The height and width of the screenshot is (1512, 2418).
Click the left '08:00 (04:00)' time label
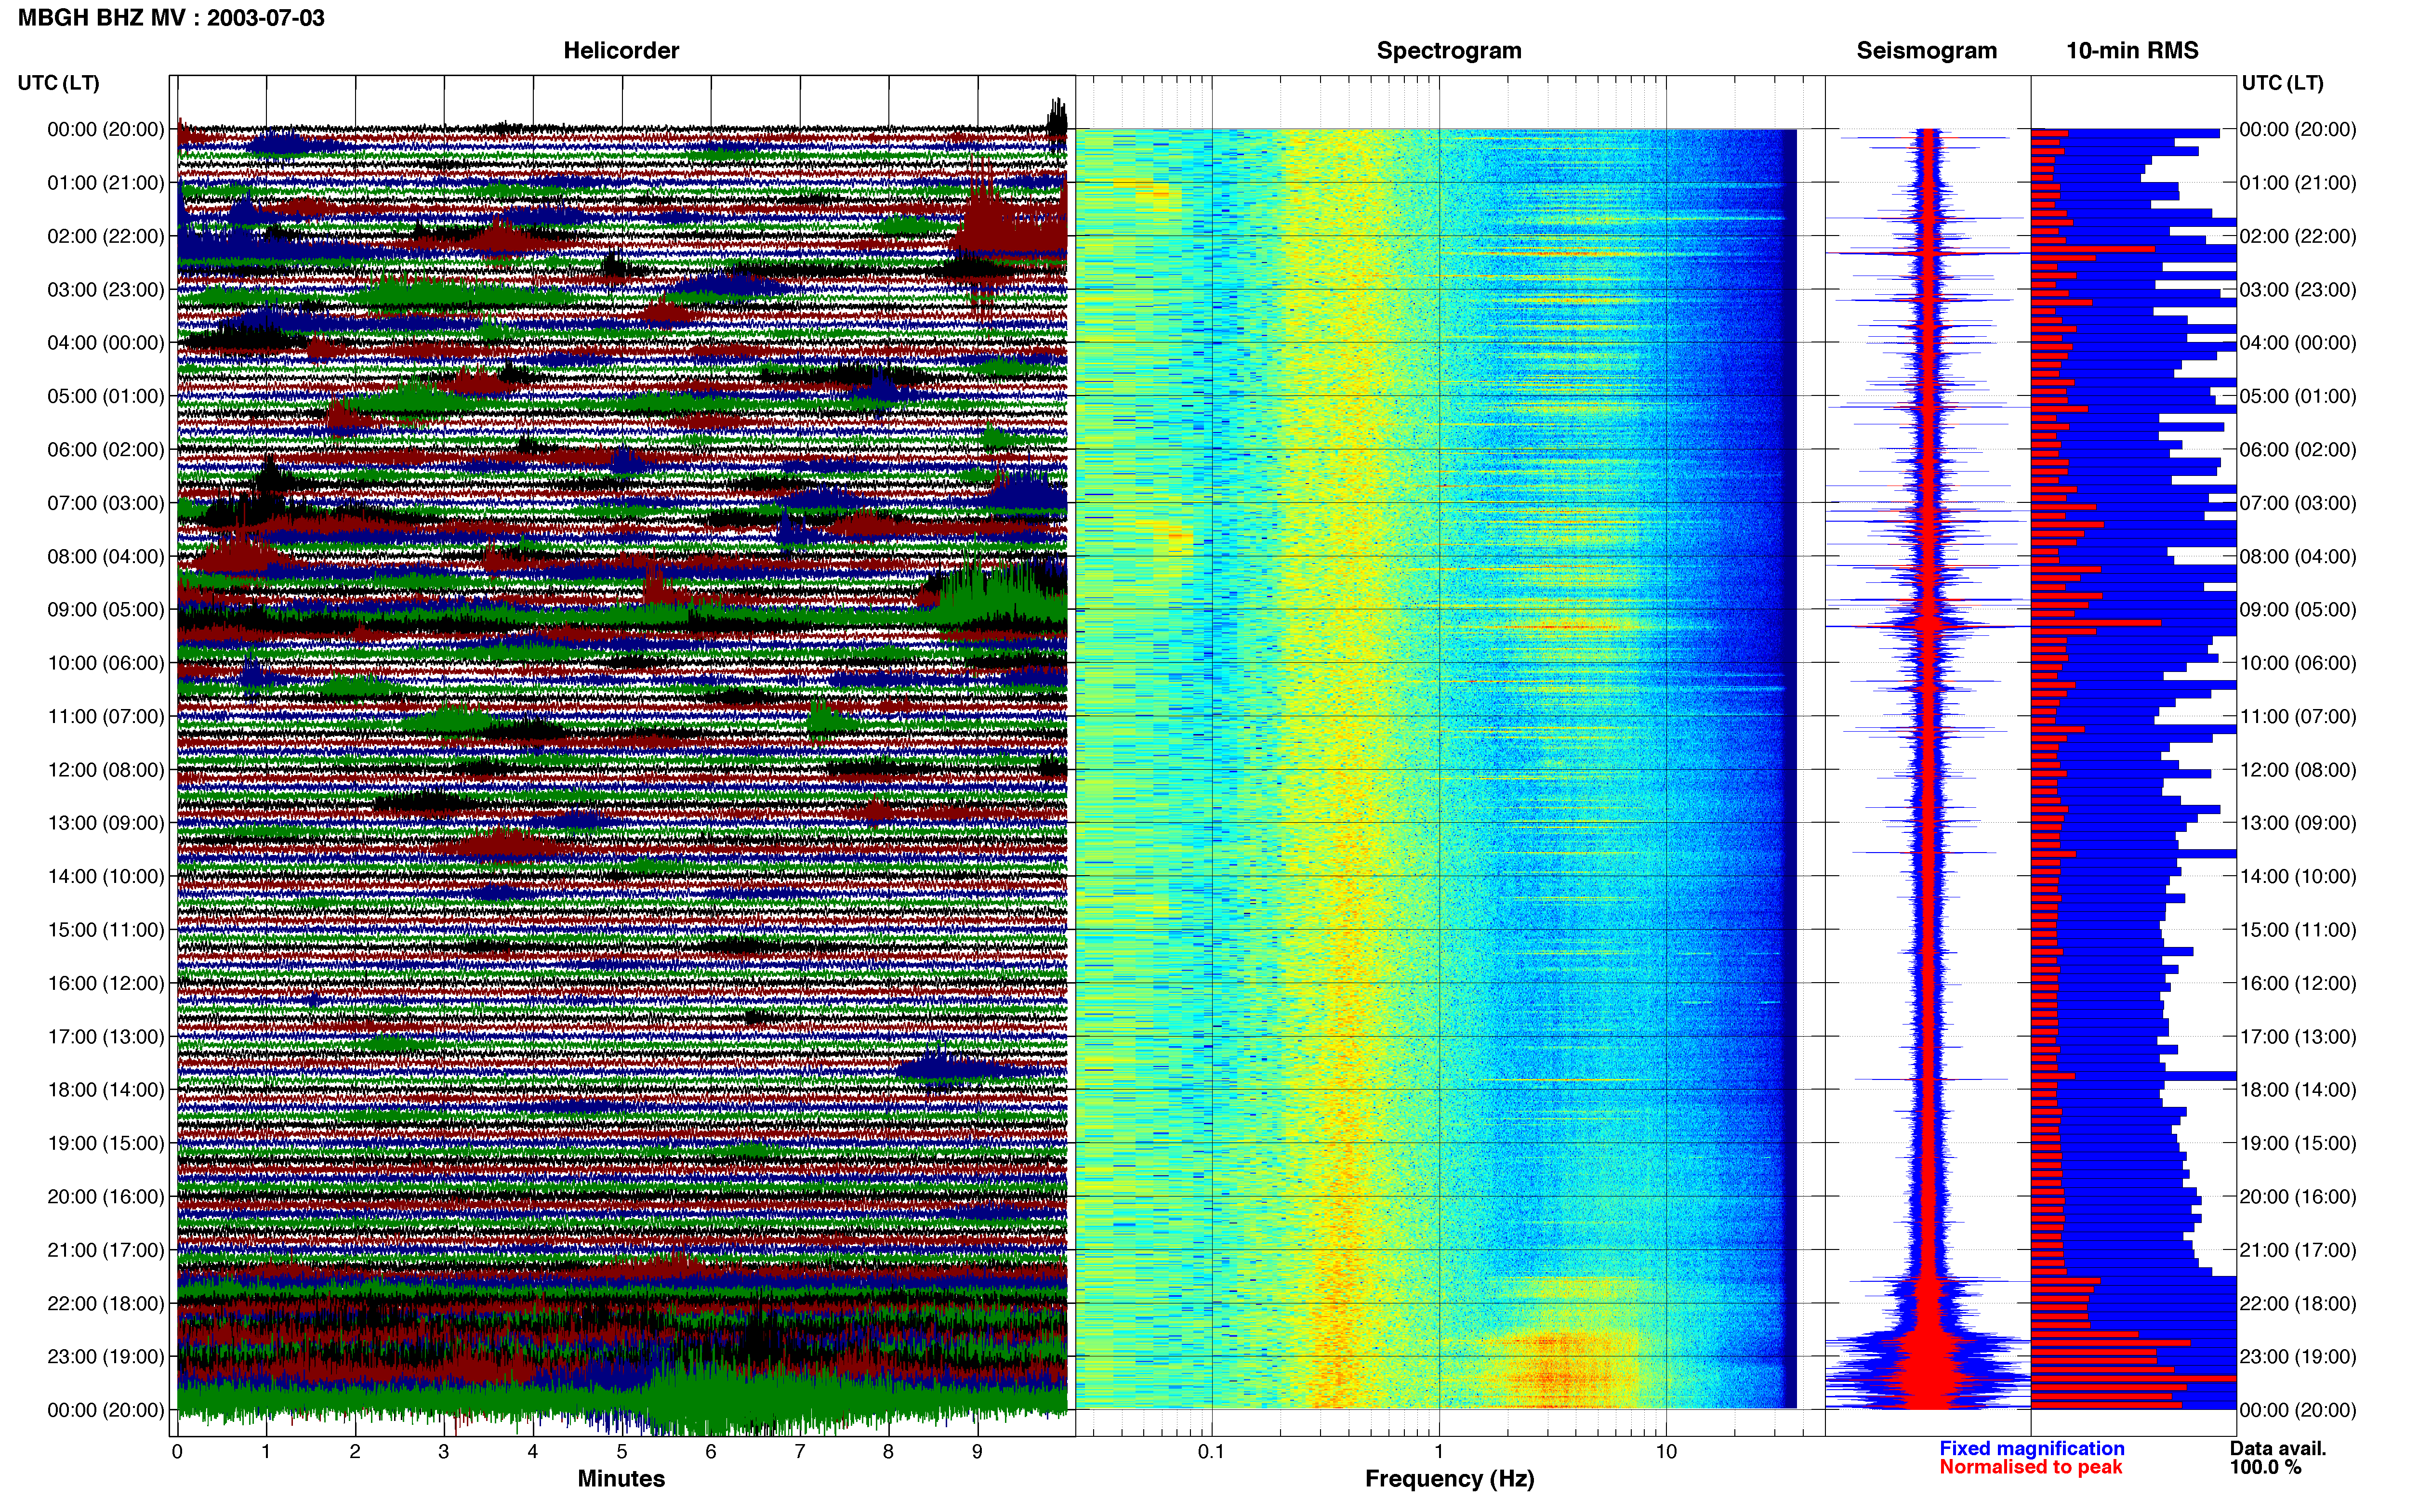click(106, 556)
